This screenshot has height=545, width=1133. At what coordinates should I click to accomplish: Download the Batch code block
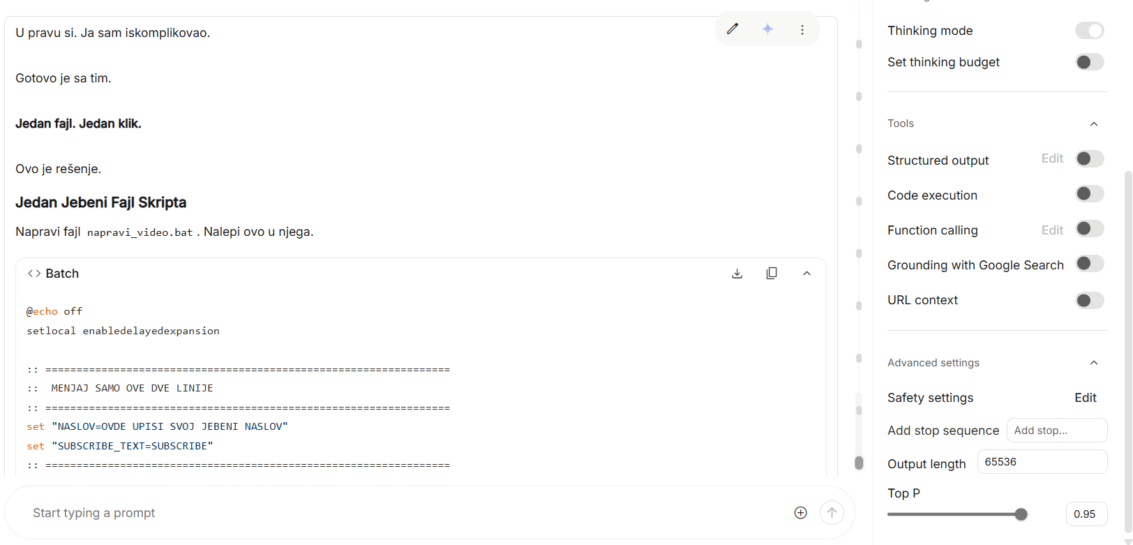737,274
